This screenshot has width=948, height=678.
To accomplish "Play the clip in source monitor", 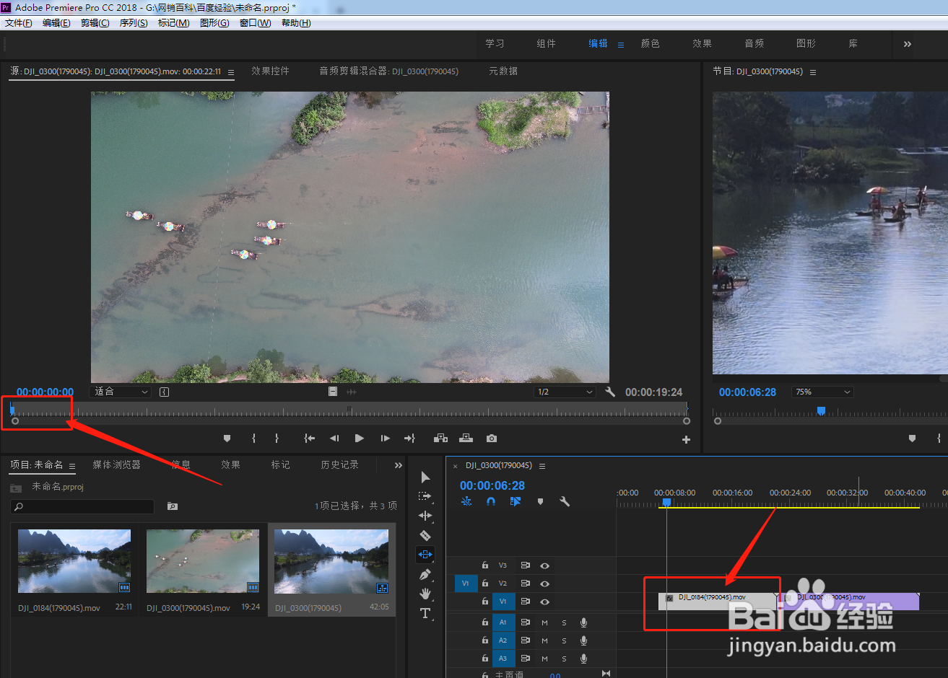I will [359, 439].
